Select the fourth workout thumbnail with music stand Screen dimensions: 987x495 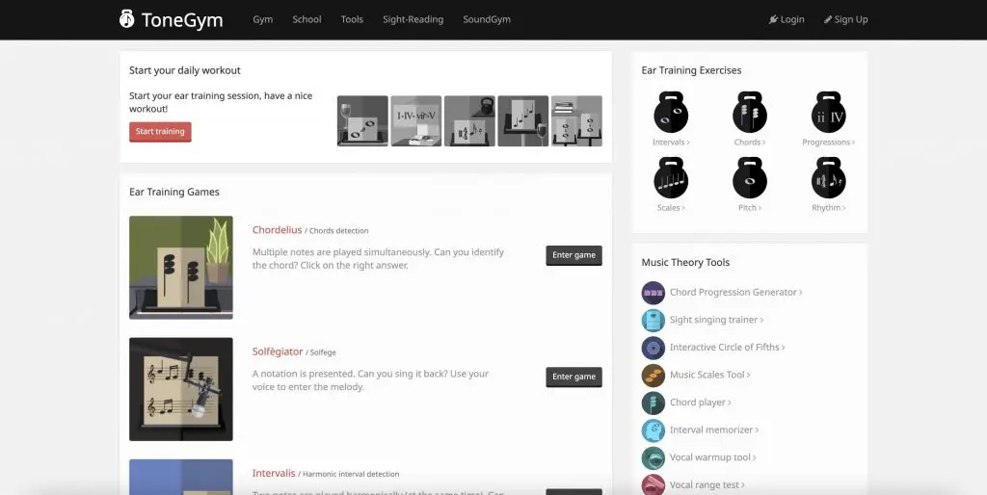click(x=523, y=120)
